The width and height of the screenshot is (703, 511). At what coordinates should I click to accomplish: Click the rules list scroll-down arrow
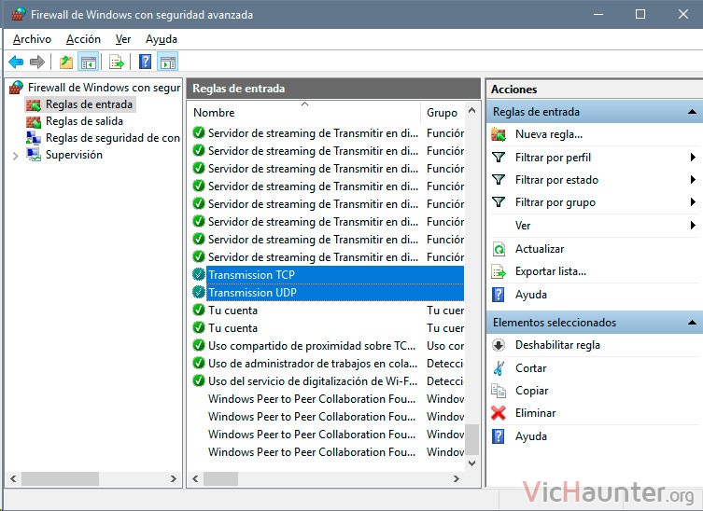click(471, 463)
